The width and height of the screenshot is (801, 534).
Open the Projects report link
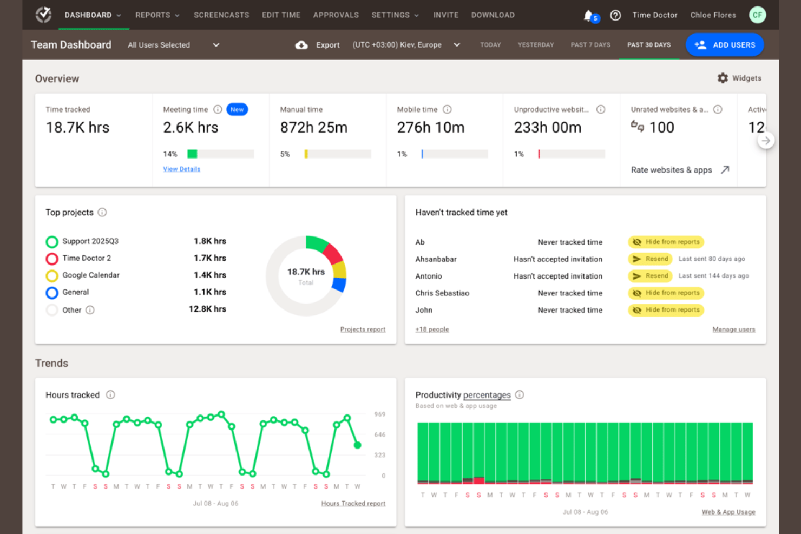[363, 329]
